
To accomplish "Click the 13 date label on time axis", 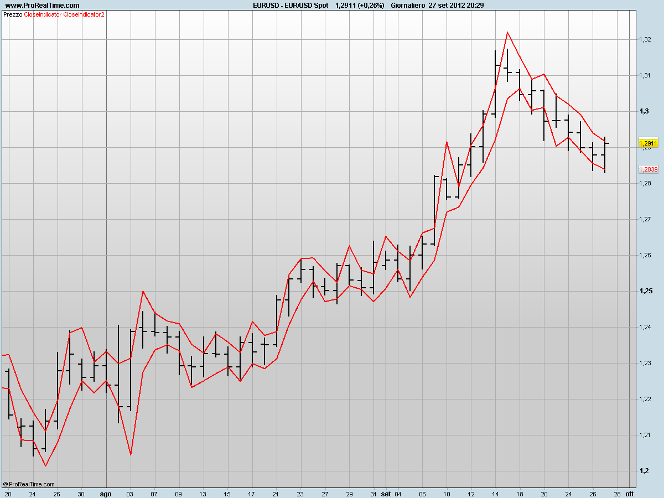I will click(x=203, y=493).
